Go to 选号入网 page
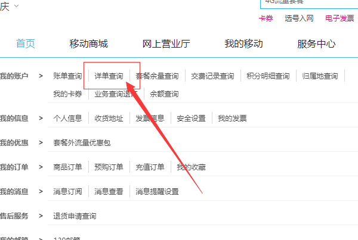This screenshot has height=240, width=358. tap(299, 18)
